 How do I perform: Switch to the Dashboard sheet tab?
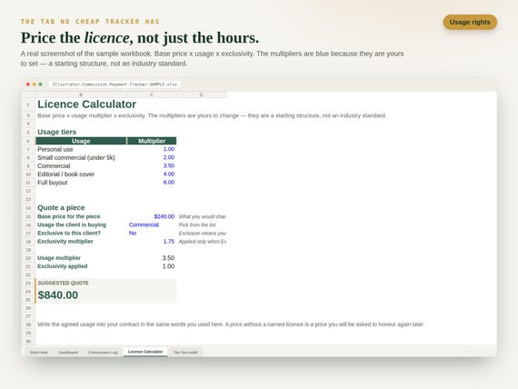(x=68, y=353)
